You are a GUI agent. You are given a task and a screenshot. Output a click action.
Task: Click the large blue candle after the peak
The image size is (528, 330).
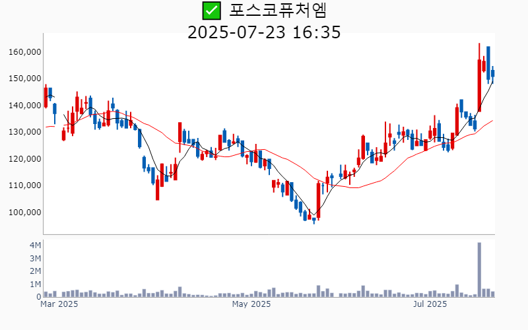click(x=488, y=63)
